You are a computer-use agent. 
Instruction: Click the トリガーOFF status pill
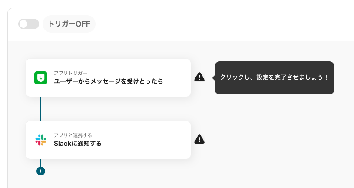[69, 24]
